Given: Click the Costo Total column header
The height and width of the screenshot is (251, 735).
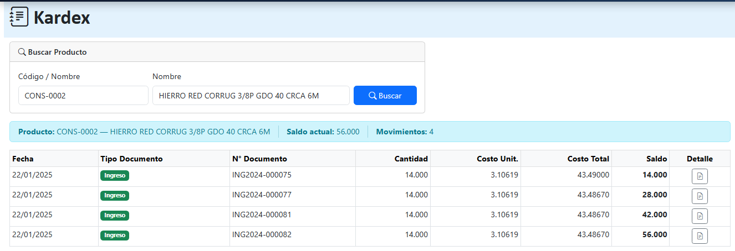Looking at the screenshot, I should coord(588,159).
